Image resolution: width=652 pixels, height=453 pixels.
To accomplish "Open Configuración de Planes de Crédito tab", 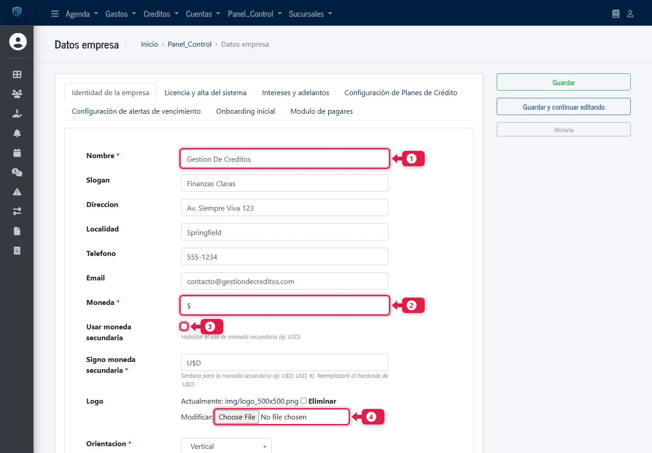I will click(401, 92).
